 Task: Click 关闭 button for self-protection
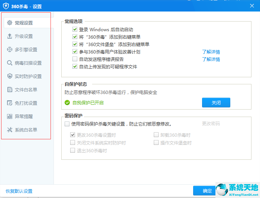(216, 103)
